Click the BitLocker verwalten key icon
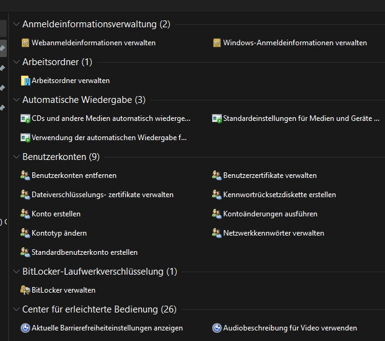Screen dimensions: 385x341 tap(25, 290)
